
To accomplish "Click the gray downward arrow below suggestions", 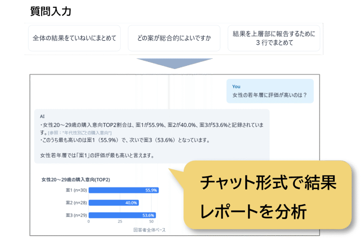I will click(x=174, y=63).
